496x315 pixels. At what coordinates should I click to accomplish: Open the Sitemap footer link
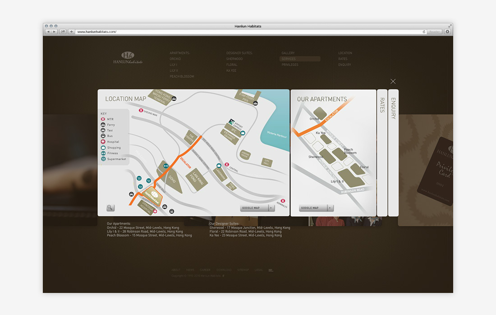click(243, 270)
